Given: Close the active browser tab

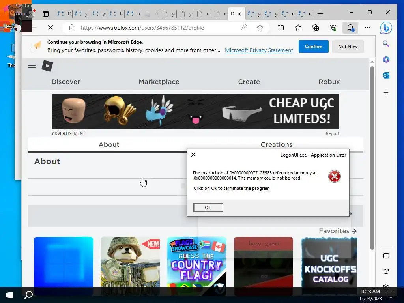Looking at the screenshot, I should point(239,14).
